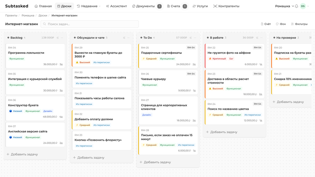Click the Дизайн tag on Конструктор букета

48,111
